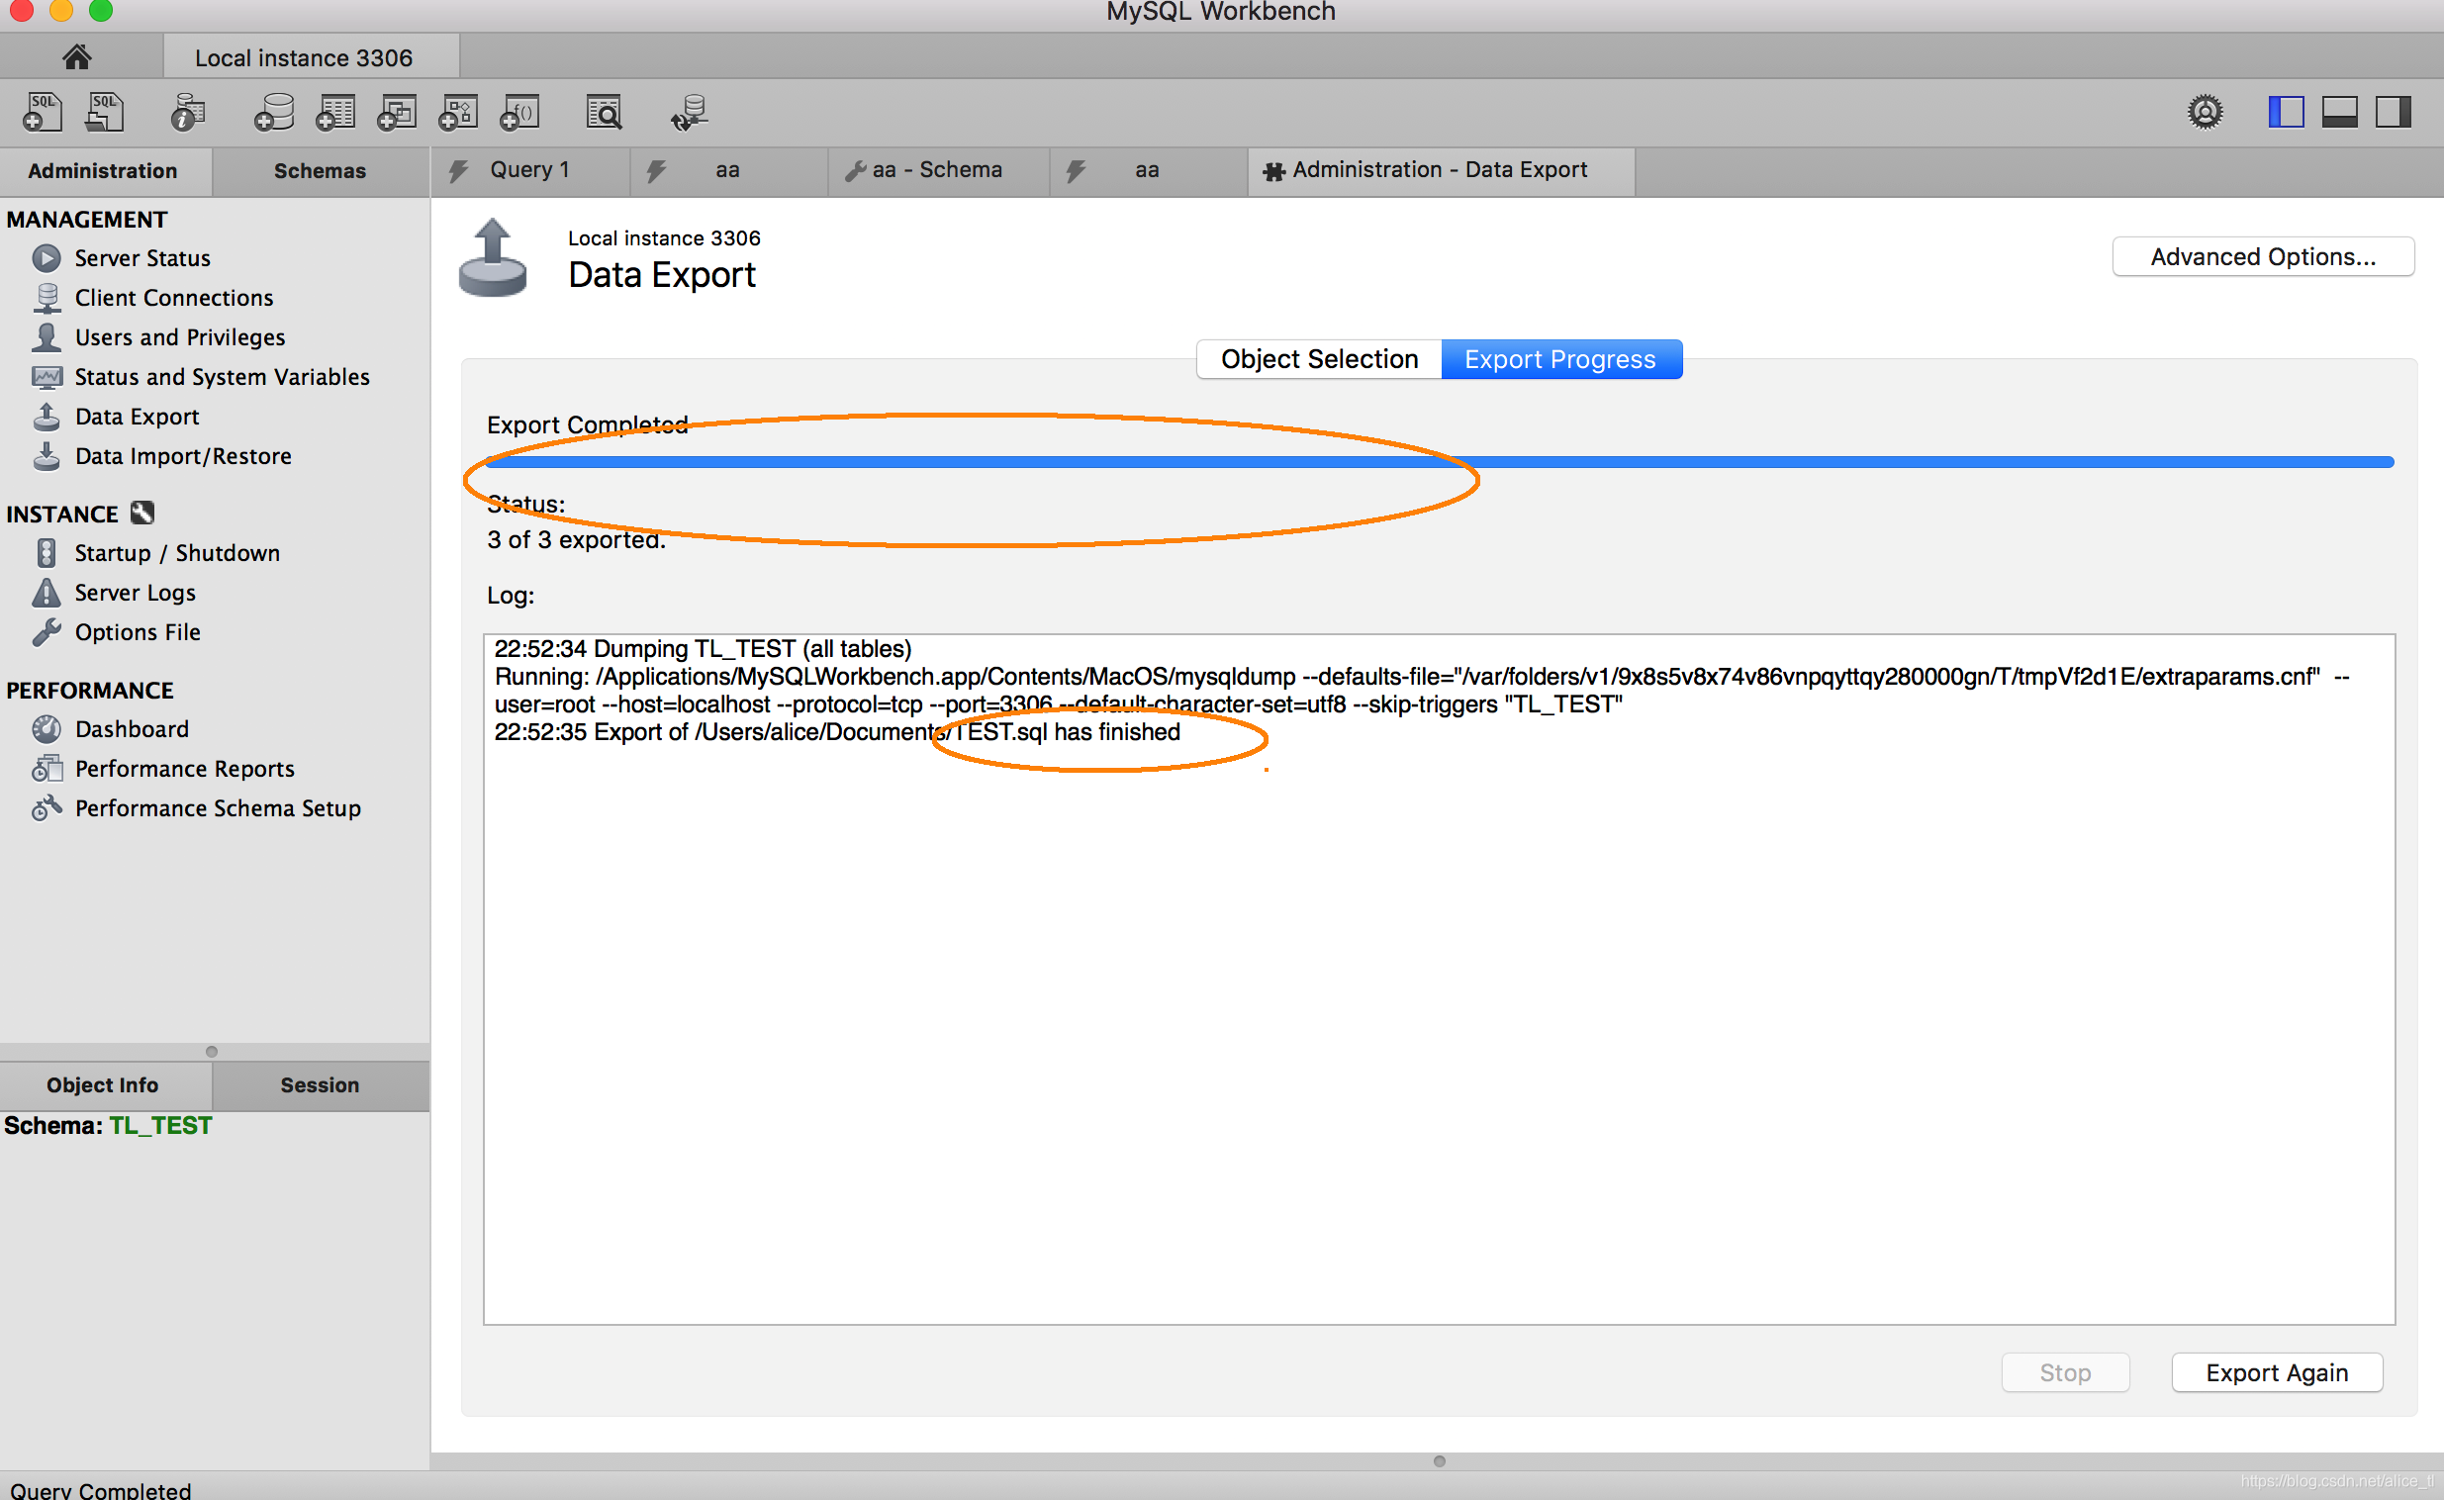Open the home screen tab icon

(77, 57)
